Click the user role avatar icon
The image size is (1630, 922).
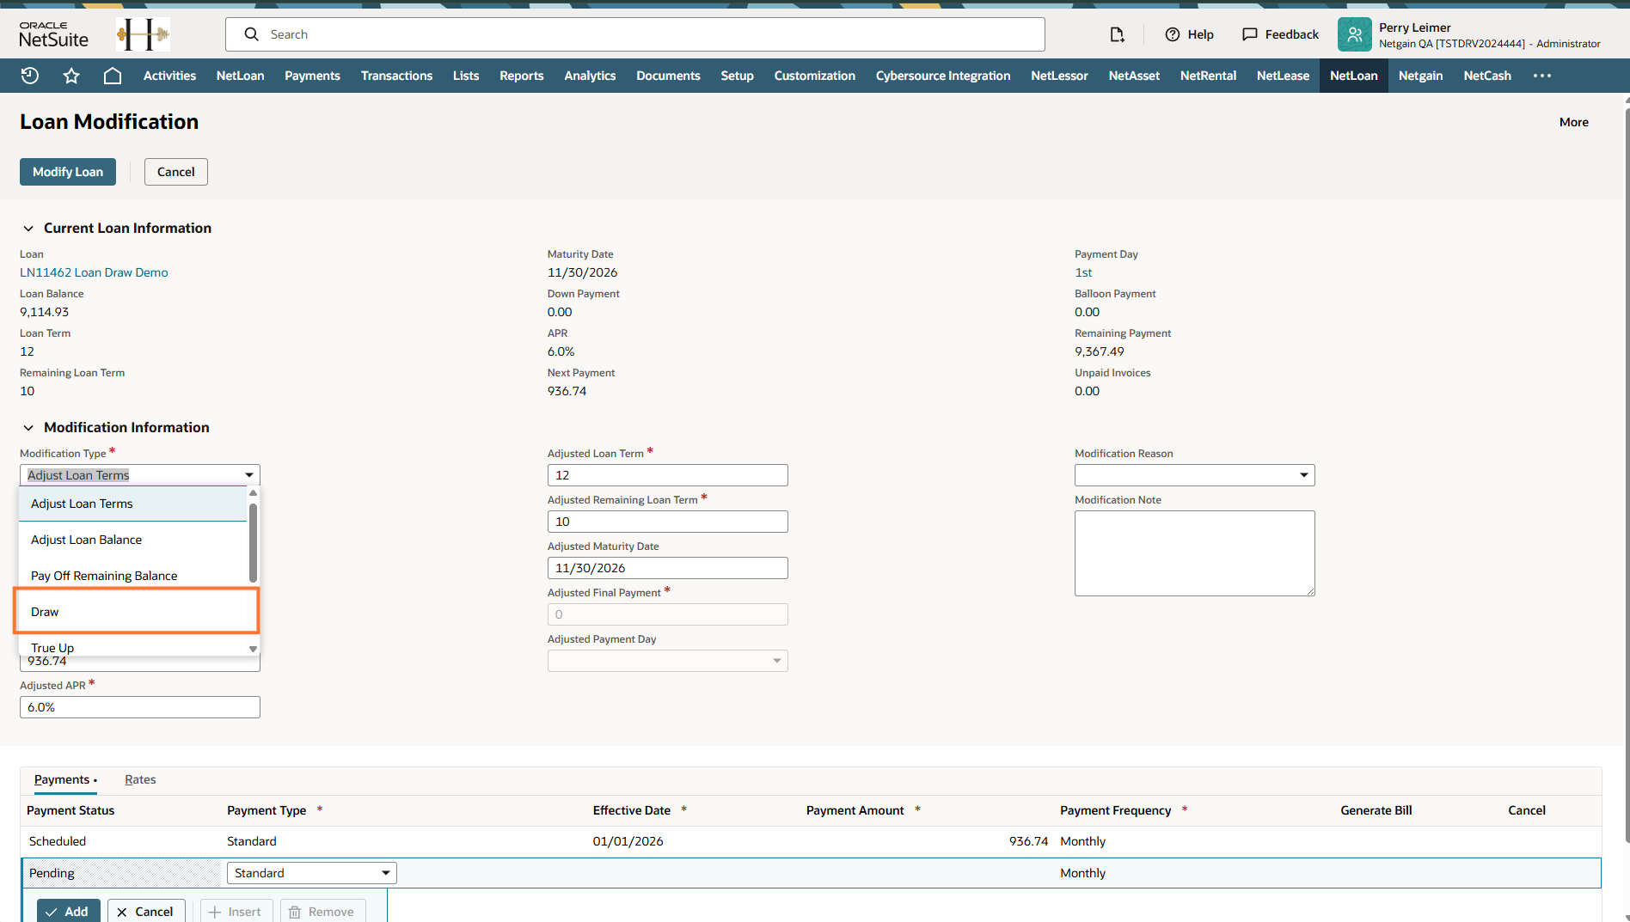coord(1354,34)
